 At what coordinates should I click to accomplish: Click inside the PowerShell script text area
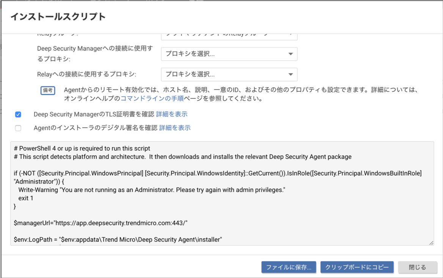[222, 193]
